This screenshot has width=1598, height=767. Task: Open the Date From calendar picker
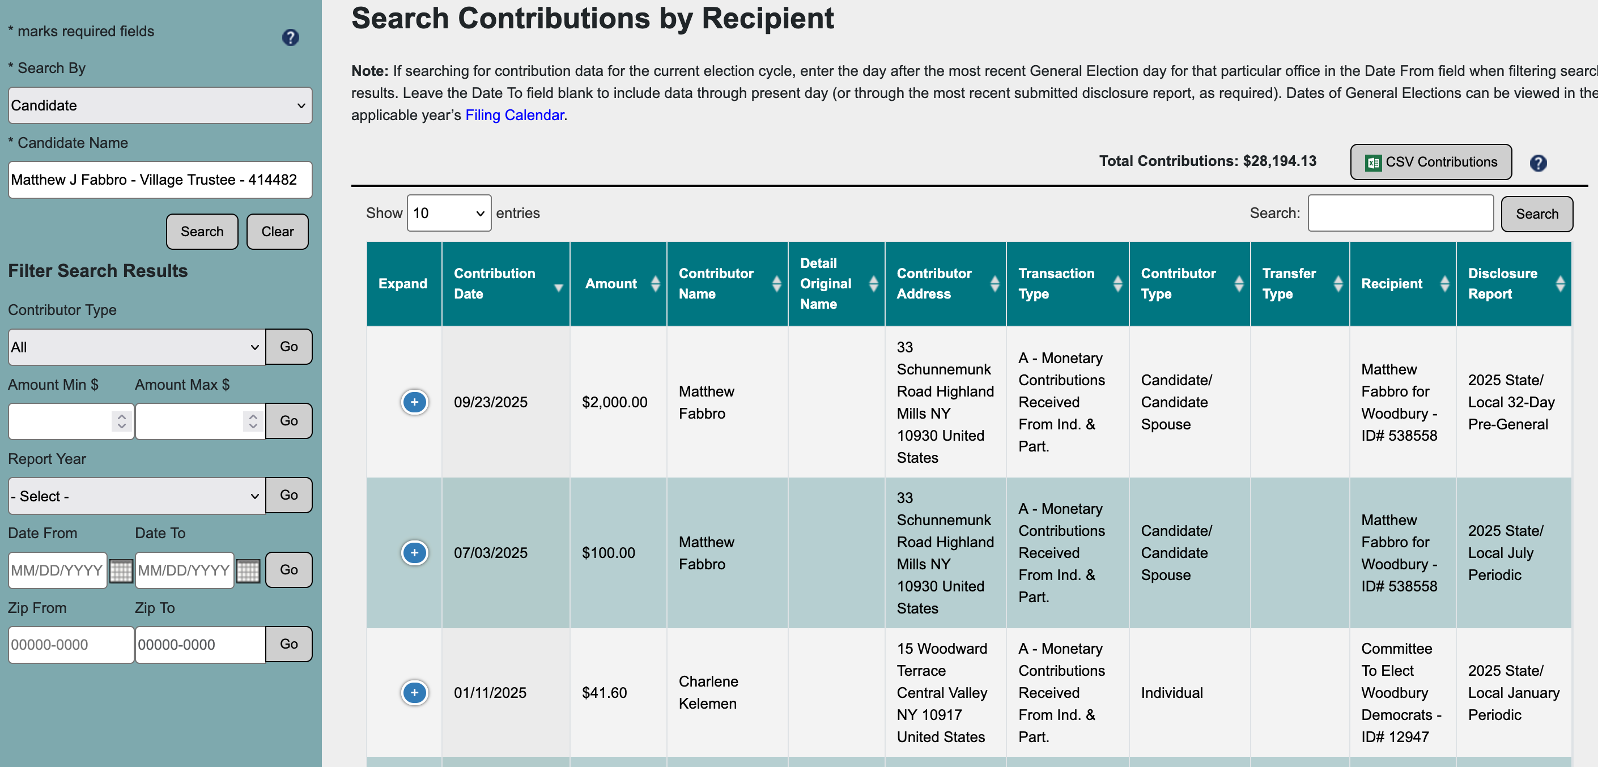(121, 570)
